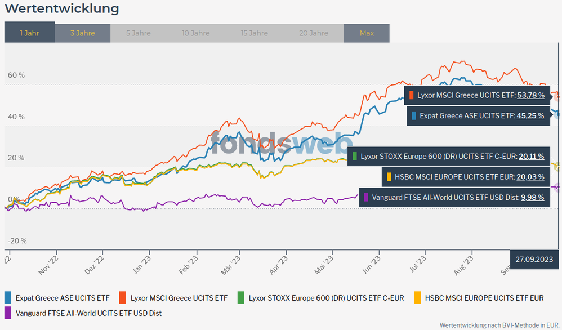Toggle orange Lyxor MSCI Greece legend swatch
562x330 pixels.
click(122, 297)
